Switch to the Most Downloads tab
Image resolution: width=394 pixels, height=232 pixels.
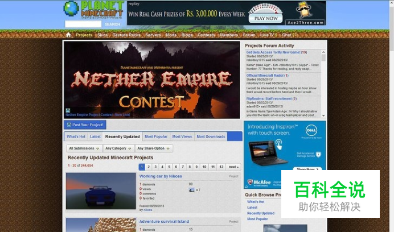click(211, 136)
